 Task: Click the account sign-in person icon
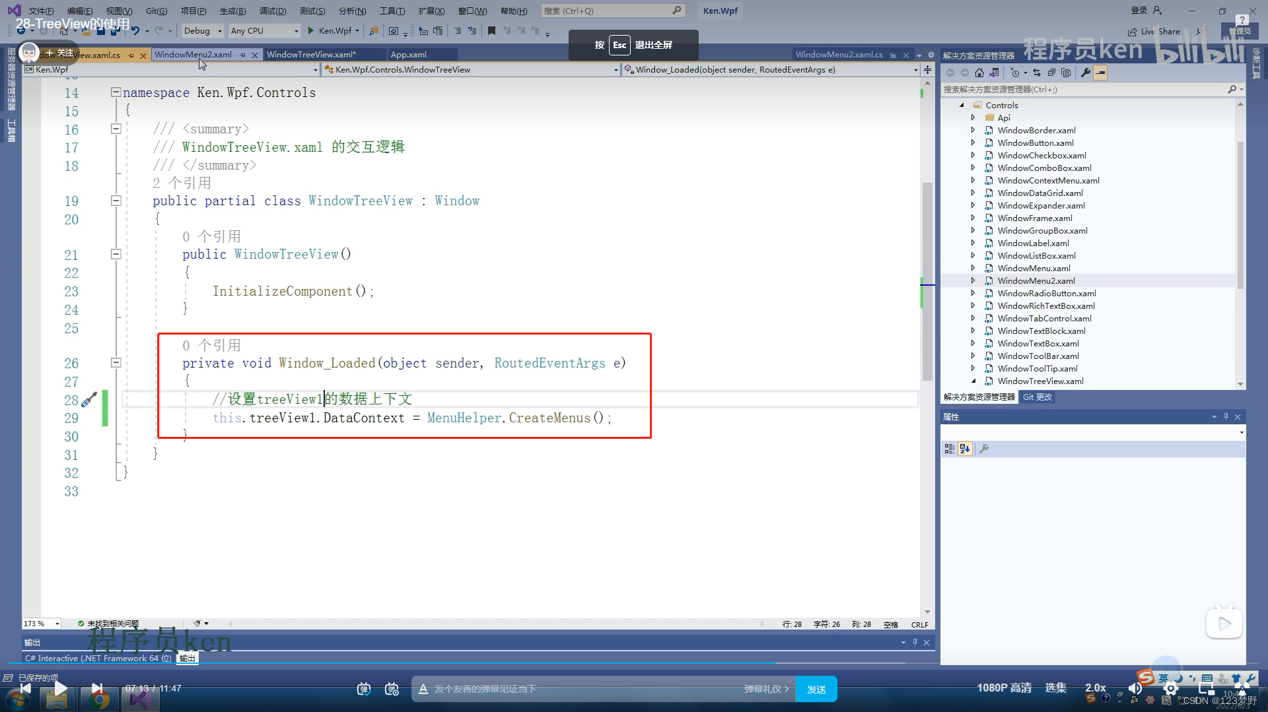[1157, 11]
